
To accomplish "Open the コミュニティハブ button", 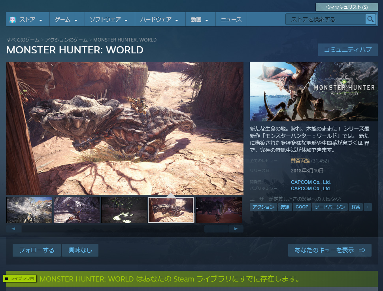I will pos(347,49).
